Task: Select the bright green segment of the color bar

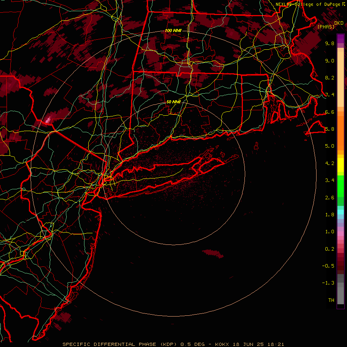Action: pyautogui.click(x=340, y=186)
